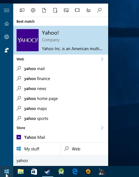Screen dimensions: 139x177
Task: Switch to Web search scope
Action: click(84, 149)
